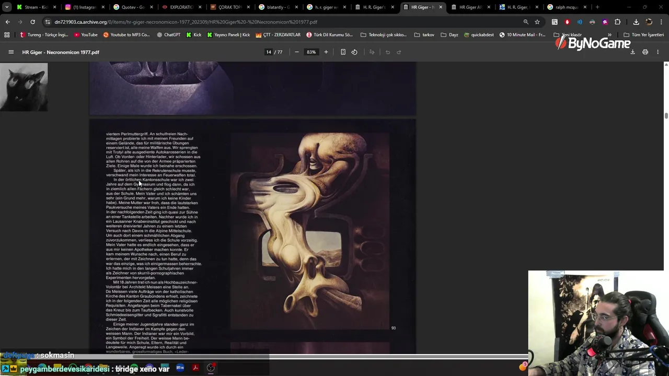Open the QR code extension
Viewport: 669px width, 376px height.
[555, 22]
